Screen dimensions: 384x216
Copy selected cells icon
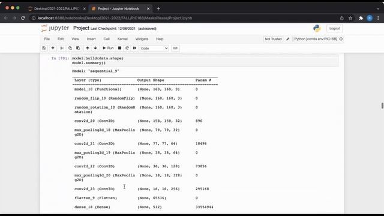coord(70,48)
